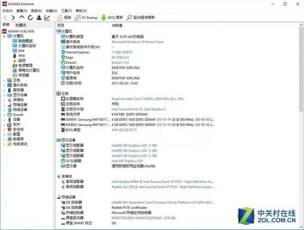304x230 pixels.
Task: Expand the 网络设备 tree node
Action: (4, 110)
